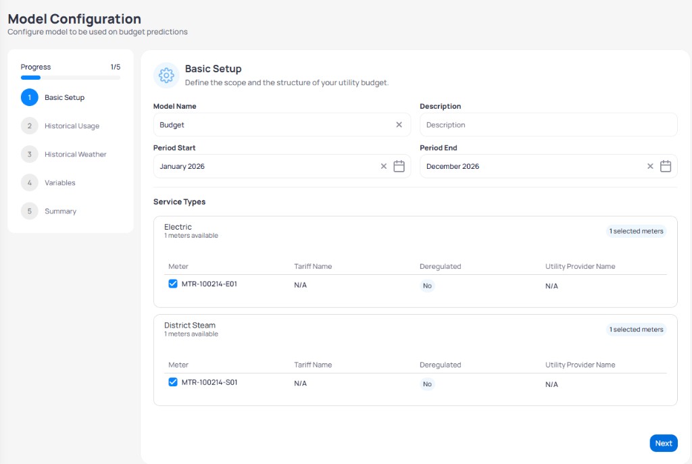Focus the Description input field

(549, 125)
